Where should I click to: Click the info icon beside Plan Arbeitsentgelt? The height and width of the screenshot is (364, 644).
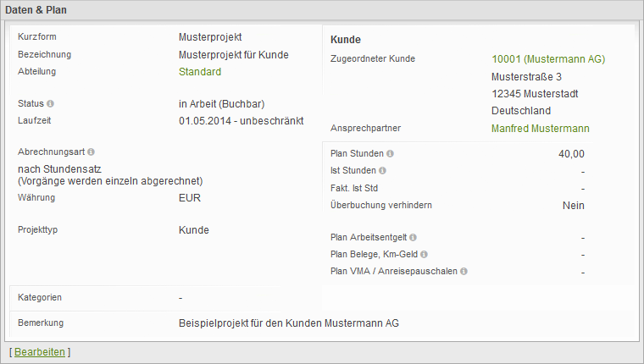coord(413,237)
